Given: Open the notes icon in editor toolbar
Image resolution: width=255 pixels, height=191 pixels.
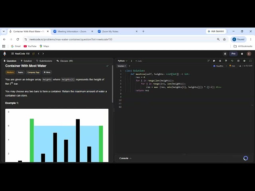Looking at the screenshot, I should pyautogui.click(x=214, y=61).
